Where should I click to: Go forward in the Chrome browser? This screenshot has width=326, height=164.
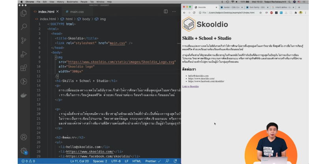tap(189, 13)
